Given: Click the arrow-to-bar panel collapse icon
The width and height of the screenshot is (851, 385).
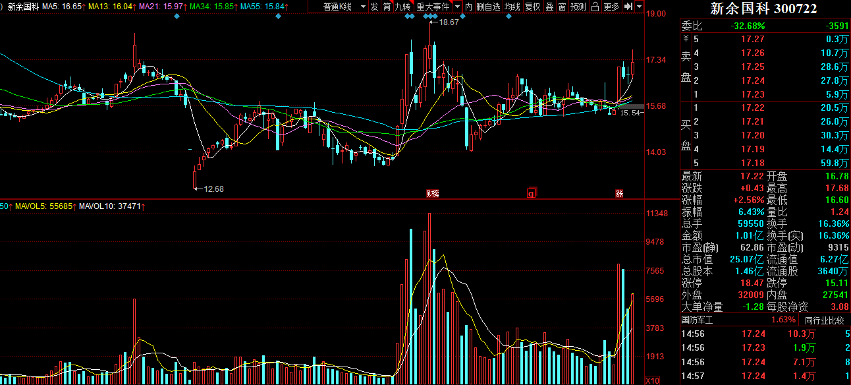Looking at the screenshot, I should click(628, 7).
